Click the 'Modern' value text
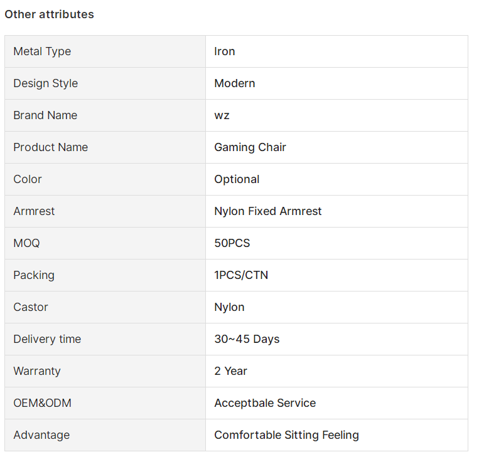 pyautogui.click(x=235, y=83)
